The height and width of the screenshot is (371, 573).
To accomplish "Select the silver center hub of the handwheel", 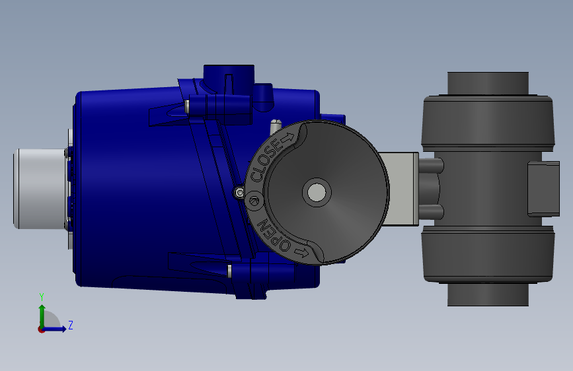I will click(317, 193).
